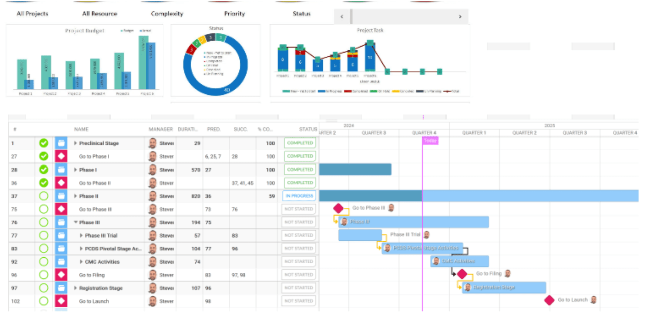The width and height of the screenshot is (645, 331).
Task: Open the Priority filter tab
Action: pos(235,14)
